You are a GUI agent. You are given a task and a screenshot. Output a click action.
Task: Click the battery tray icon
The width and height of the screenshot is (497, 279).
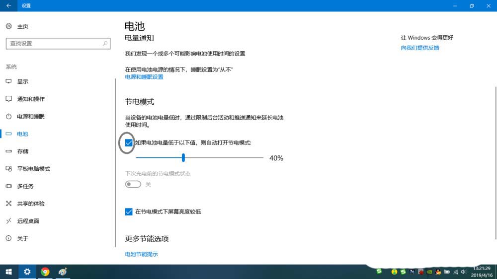click(x=447, y=272)
